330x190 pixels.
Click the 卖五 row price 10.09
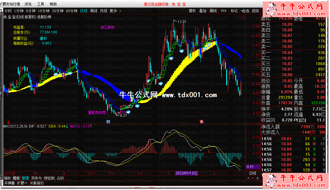(287, 24)
